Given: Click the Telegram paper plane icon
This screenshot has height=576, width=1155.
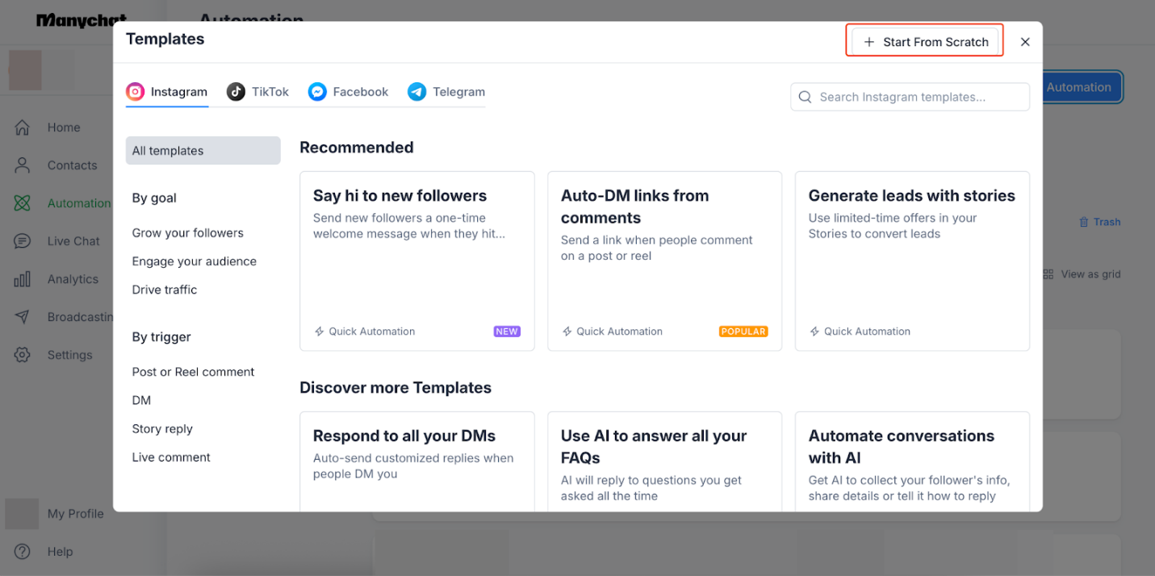Looking at the screenshot, I should click(416, 92).
